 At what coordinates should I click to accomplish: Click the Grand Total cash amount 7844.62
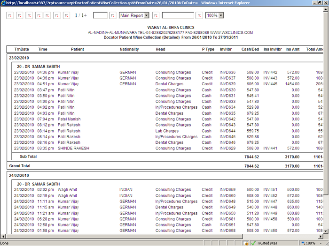[251, 166]
